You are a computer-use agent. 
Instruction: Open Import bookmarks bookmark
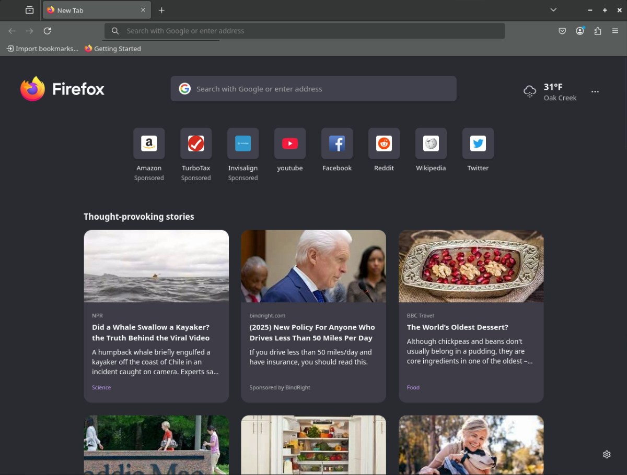point(42,49)
